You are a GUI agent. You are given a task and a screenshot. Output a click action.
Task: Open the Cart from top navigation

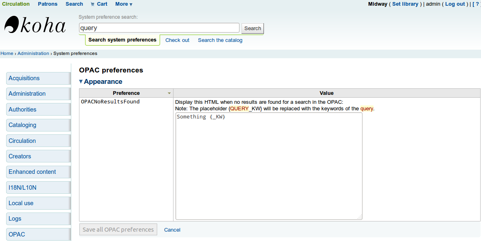coord(99,4)
